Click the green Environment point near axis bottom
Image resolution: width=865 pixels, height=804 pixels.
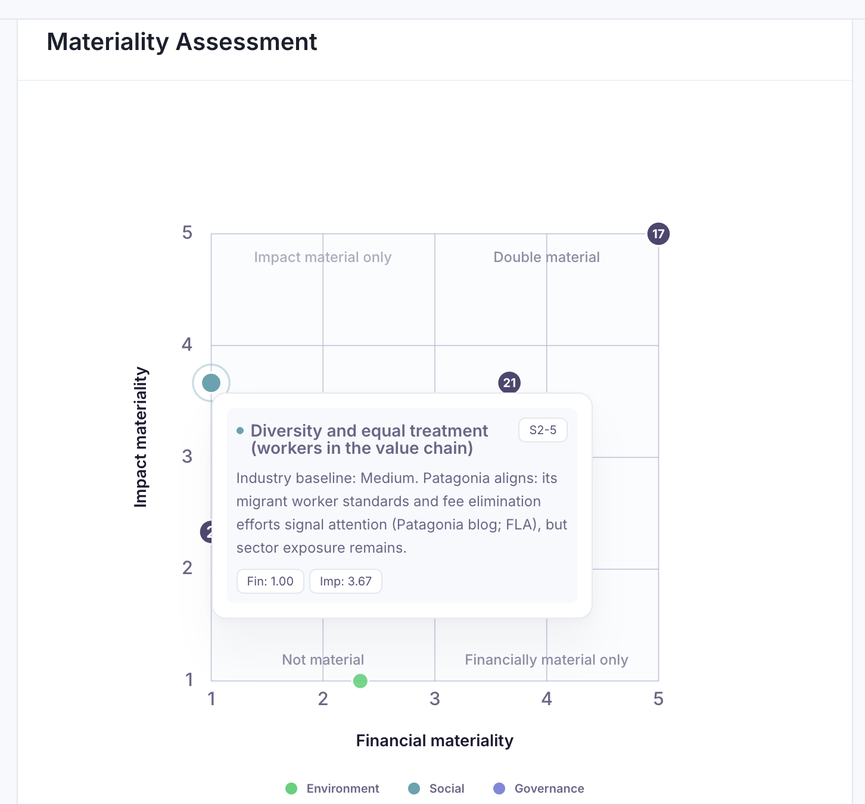click(360, 681)
